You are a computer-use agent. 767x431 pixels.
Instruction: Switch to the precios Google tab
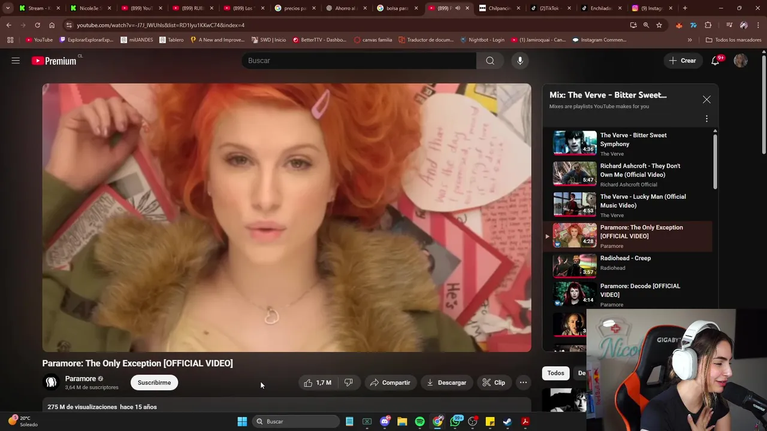(x=297, y=8)
